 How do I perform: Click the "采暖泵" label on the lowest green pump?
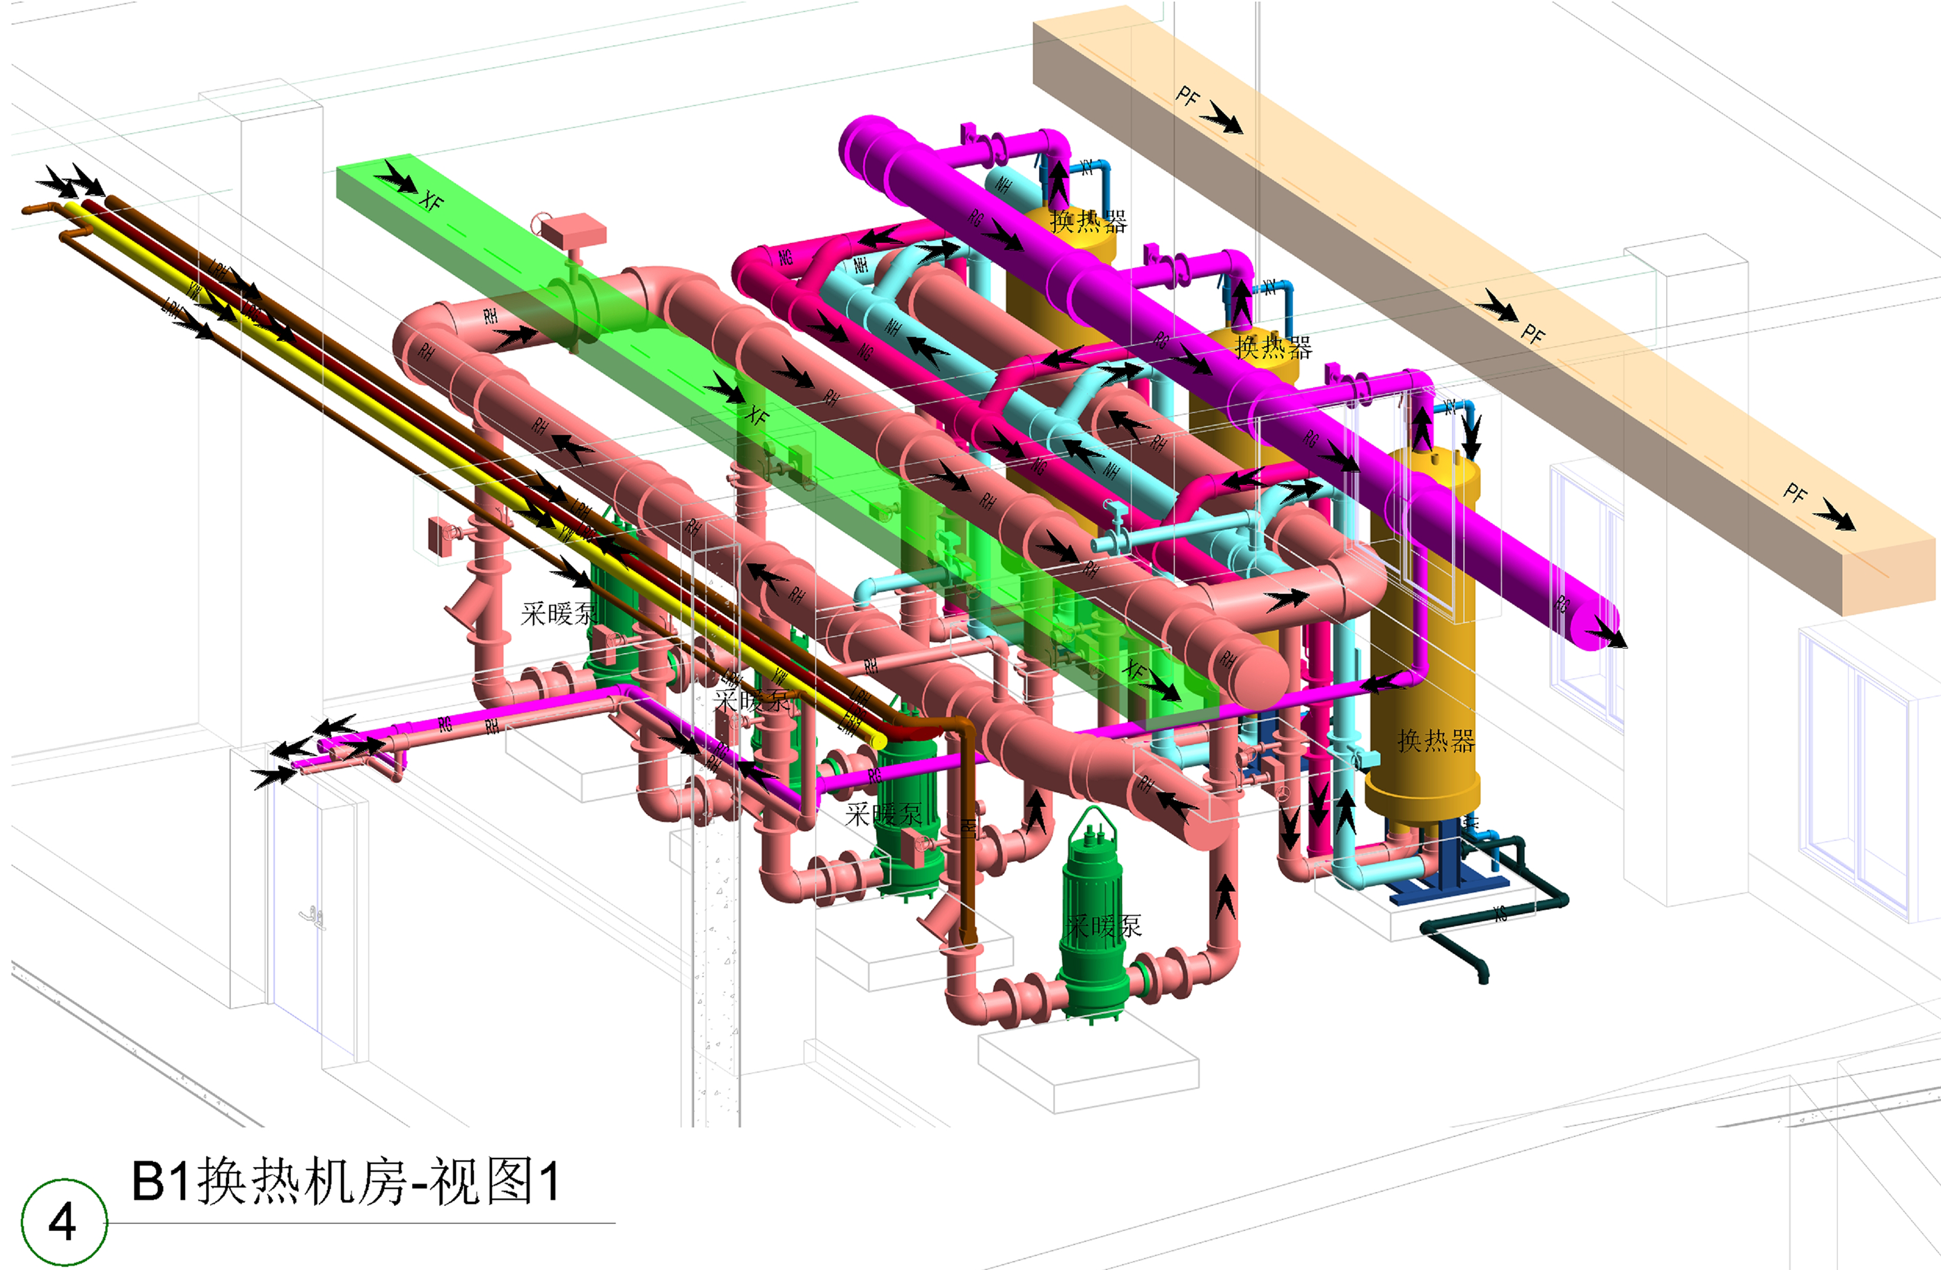click(x=1105, y=926)
